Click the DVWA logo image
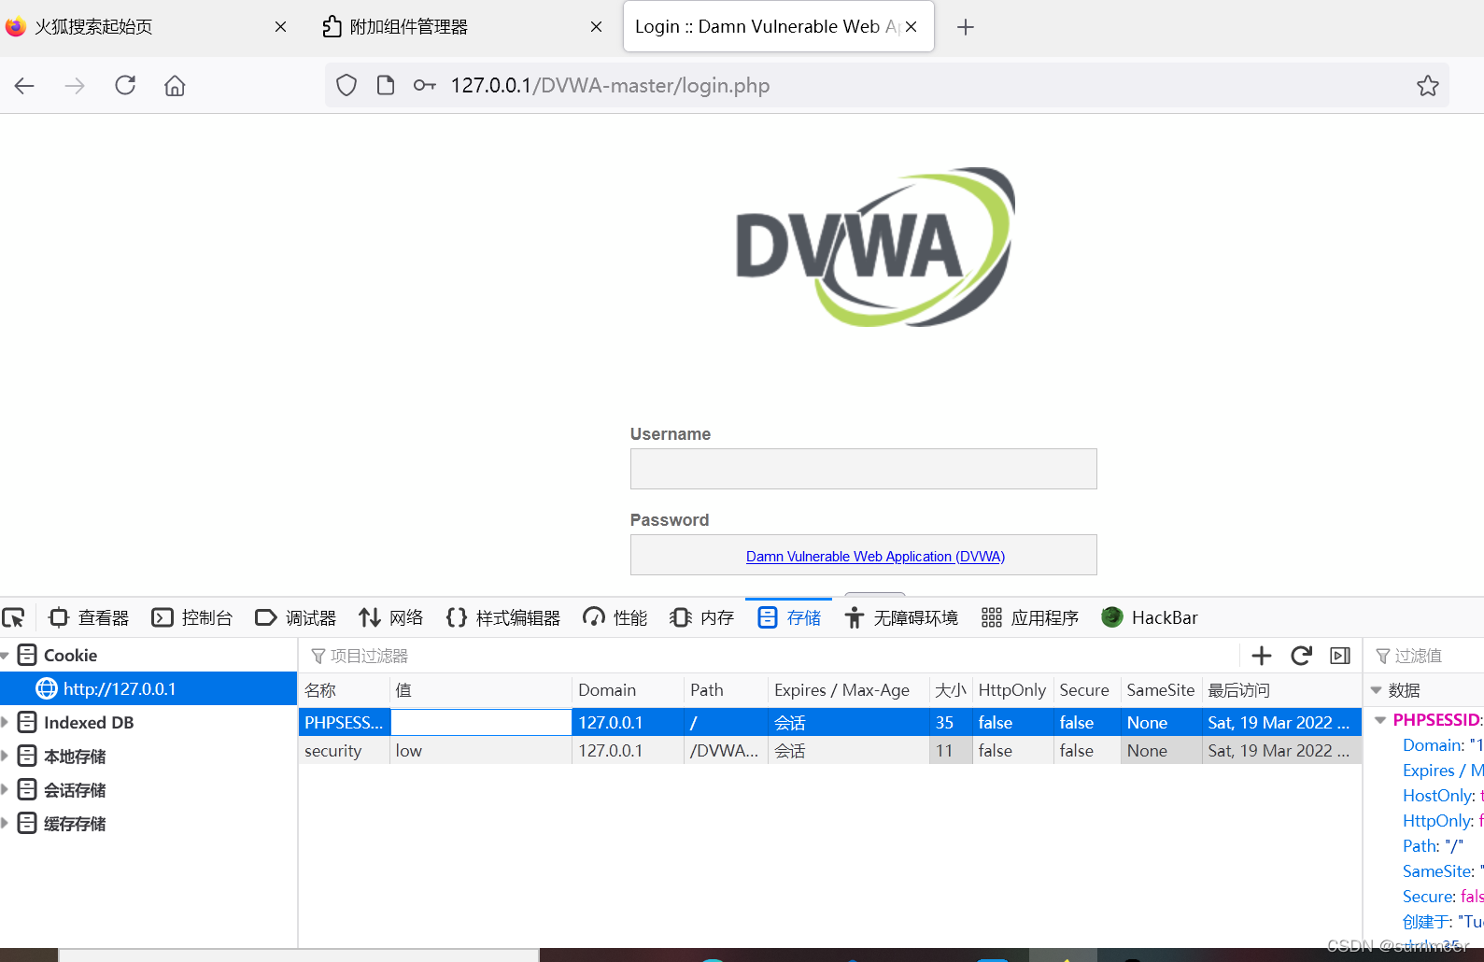This screenshot has width=1484, height=962. [x=875, y=247]
